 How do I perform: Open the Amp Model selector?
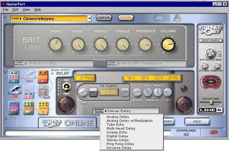click(x=53, y=64)
